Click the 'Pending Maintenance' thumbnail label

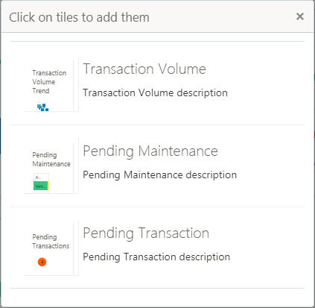51,160
